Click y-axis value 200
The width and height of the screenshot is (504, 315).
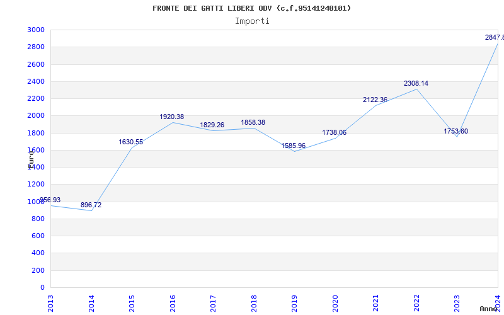(38, 270)
